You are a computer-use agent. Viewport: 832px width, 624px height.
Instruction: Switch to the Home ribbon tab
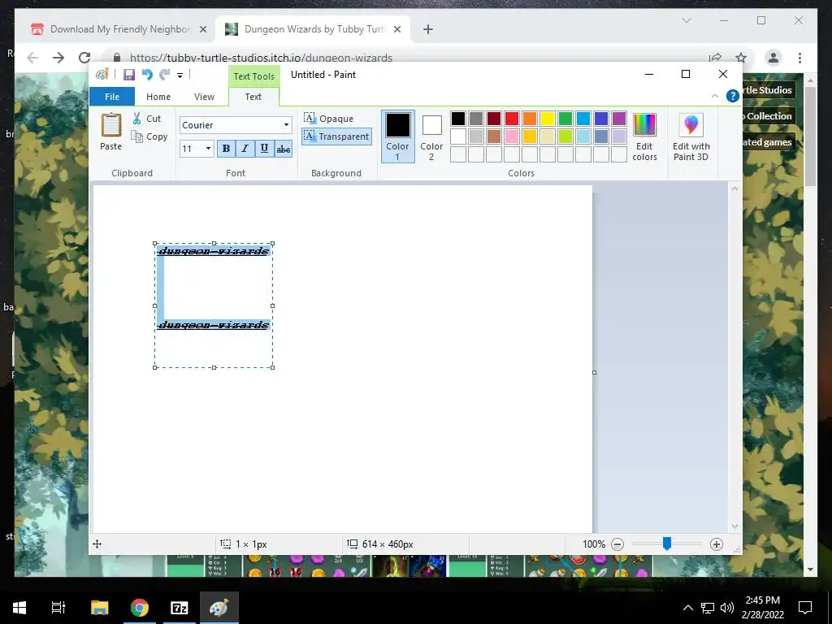158,97
